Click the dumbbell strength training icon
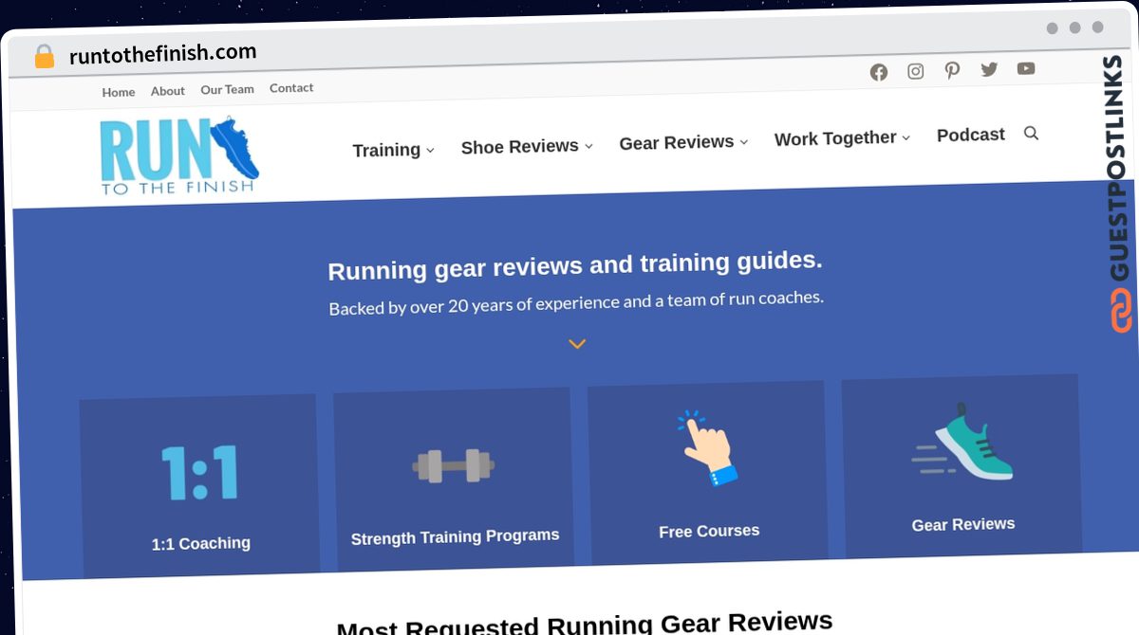This screenshot has width=1139, height=635. [454, 465]
